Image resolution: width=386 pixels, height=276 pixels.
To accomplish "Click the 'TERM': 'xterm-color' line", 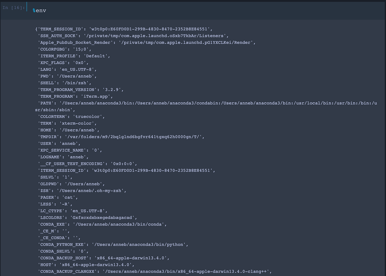I will pos(67,123).
